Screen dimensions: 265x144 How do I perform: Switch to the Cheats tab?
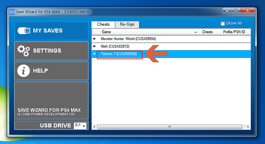[103, 25]
